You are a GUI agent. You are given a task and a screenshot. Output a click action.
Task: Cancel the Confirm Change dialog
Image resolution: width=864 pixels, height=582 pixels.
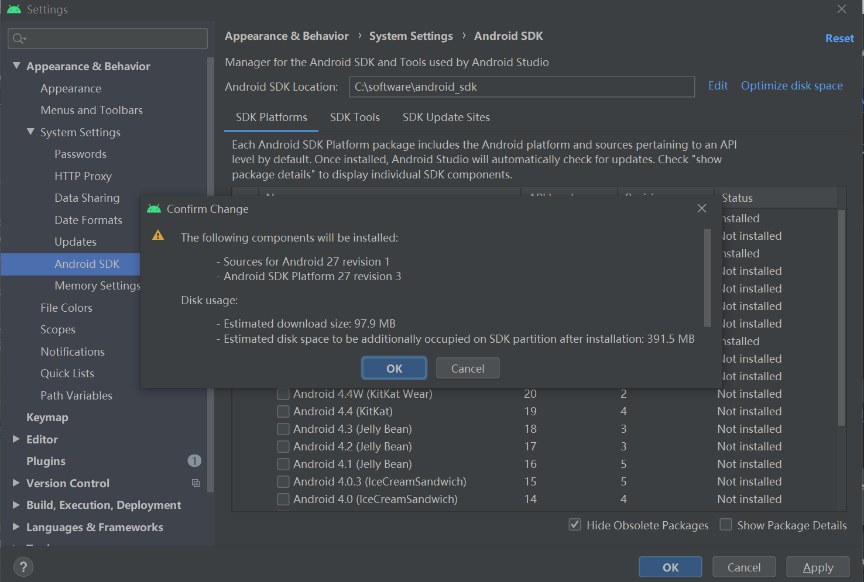[468, 369]
